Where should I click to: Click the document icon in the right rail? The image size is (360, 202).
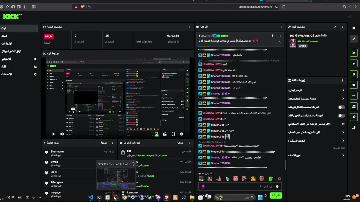354,74
